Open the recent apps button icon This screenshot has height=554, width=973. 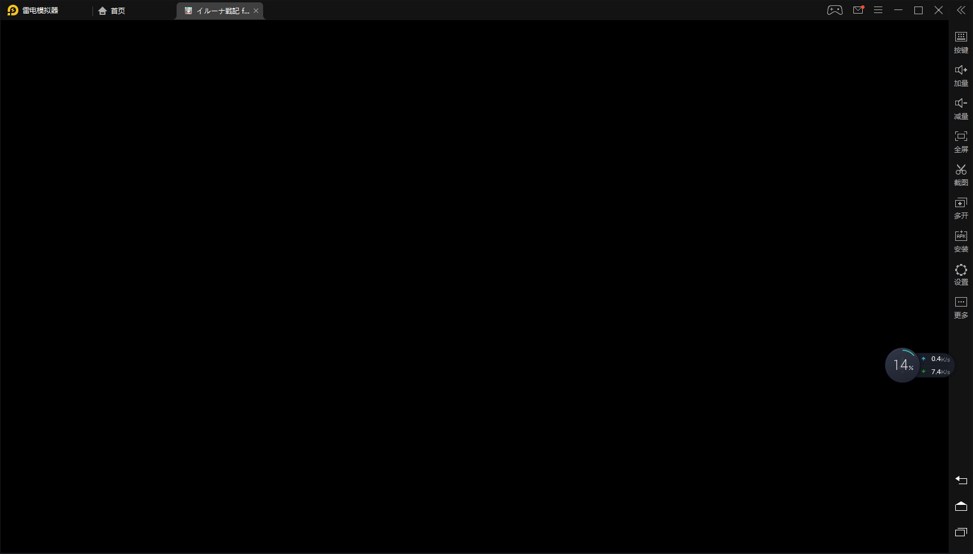pyautogui.click(x=961, y=532)
